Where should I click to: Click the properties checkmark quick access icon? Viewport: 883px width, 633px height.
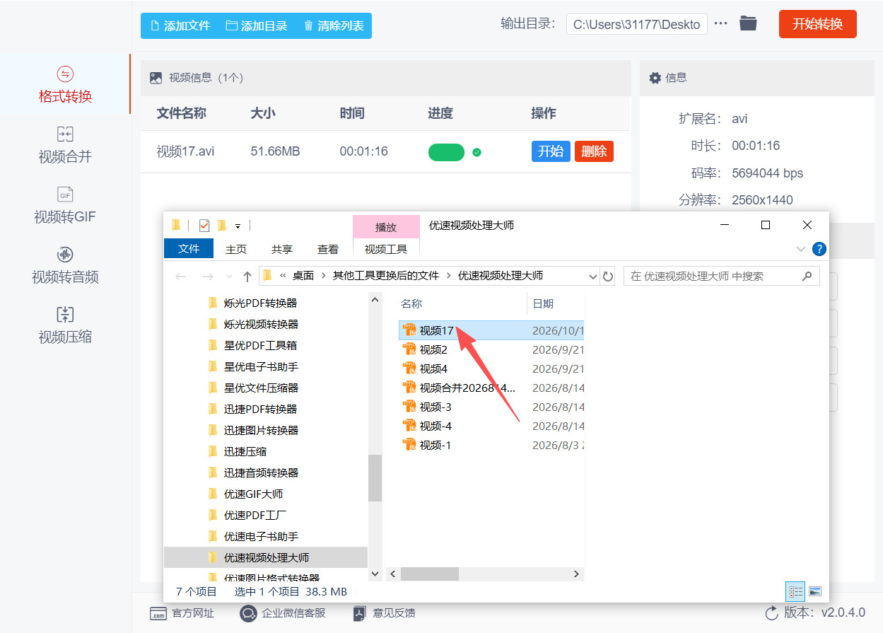[x=204, y=226]
